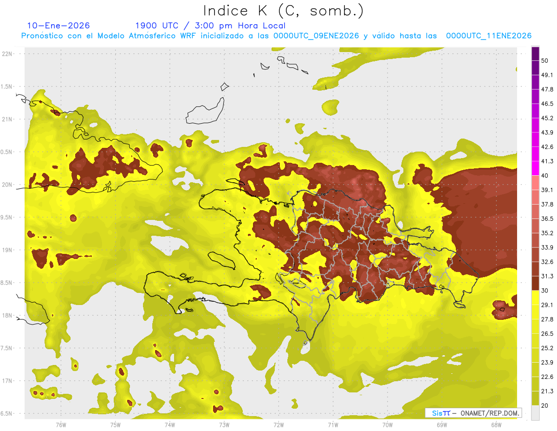
Task: Click legend value "31.3"
Action: 547,276
